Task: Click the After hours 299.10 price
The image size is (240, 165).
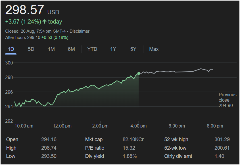Action: click(34, 37)
